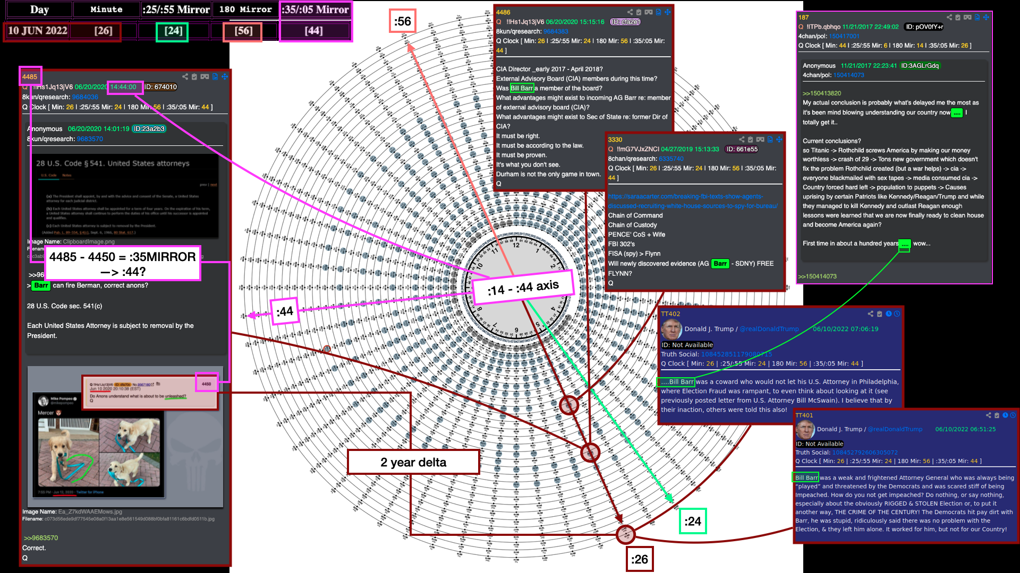Click the ID: cfa2e1 badge
The image size is (1020, 573).
[625, 22]
